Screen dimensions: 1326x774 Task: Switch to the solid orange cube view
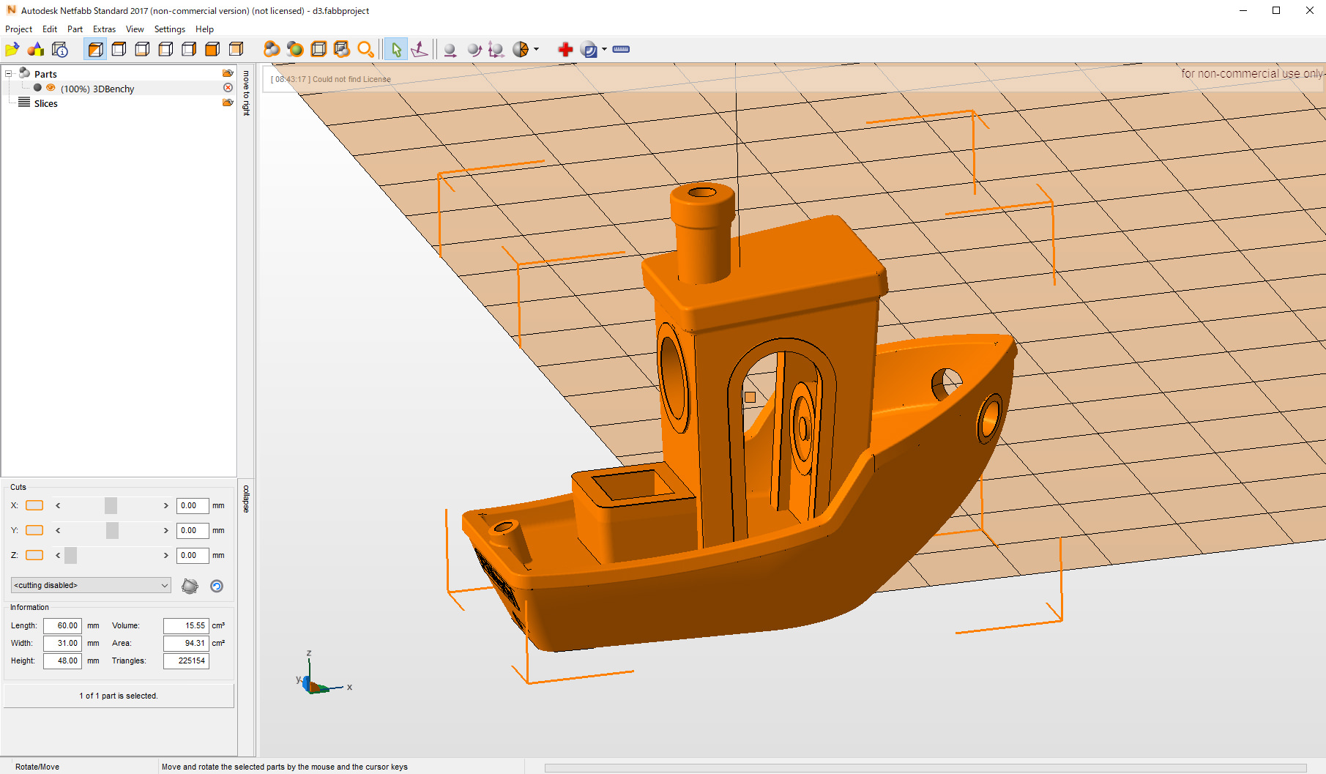(x=212, y=50)
